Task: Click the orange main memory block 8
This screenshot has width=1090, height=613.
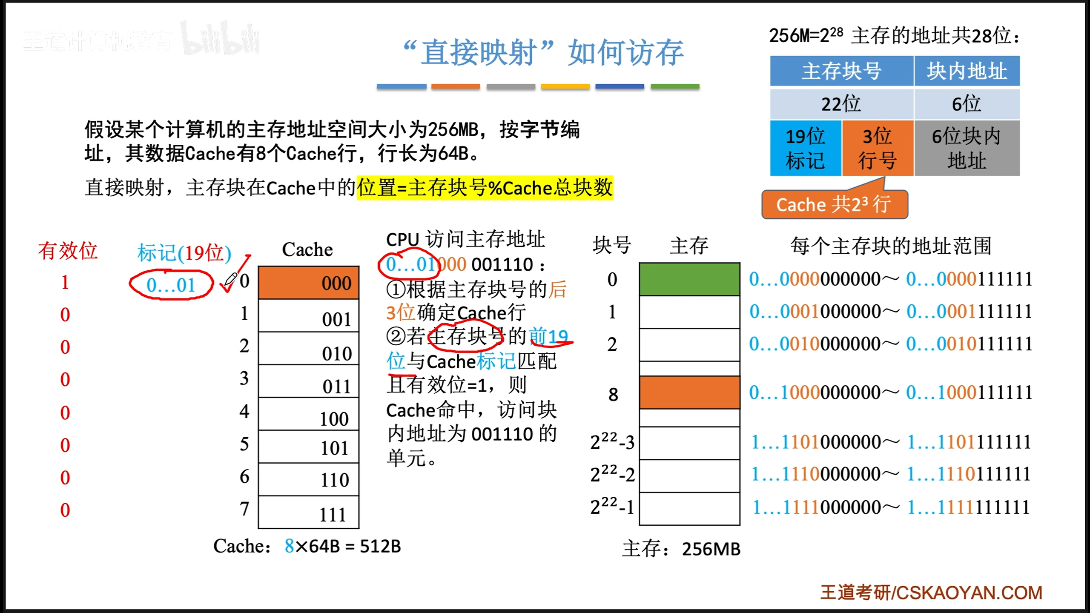Action: 690,392
